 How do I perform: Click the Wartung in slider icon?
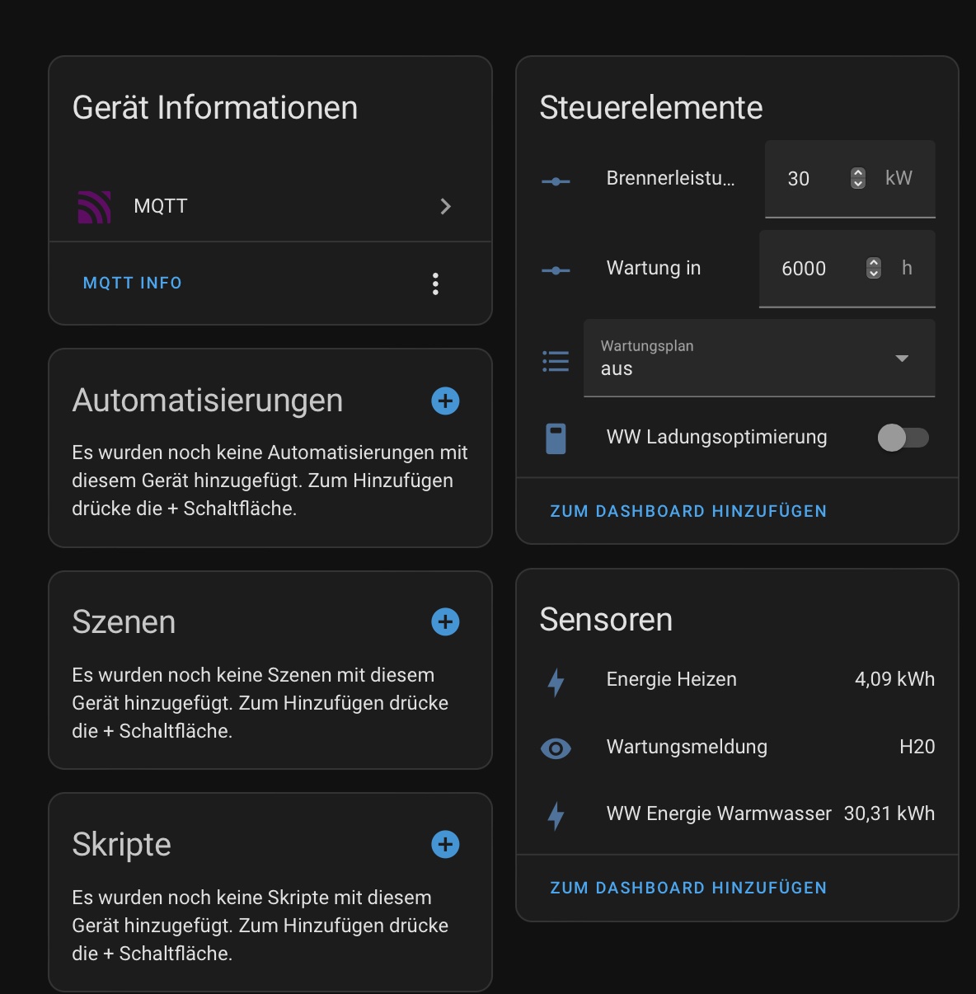556,269
